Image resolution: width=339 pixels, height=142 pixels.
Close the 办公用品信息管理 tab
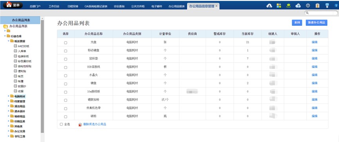[x=216, y=6]
